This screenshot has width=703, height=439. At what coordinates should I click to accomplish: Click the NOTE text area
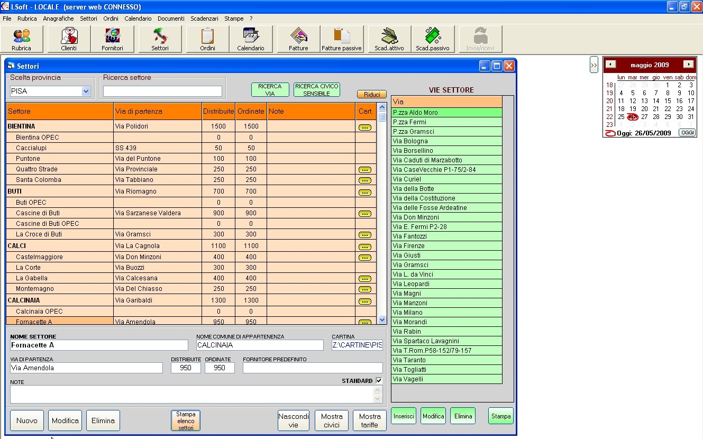[x=191, y=394]
